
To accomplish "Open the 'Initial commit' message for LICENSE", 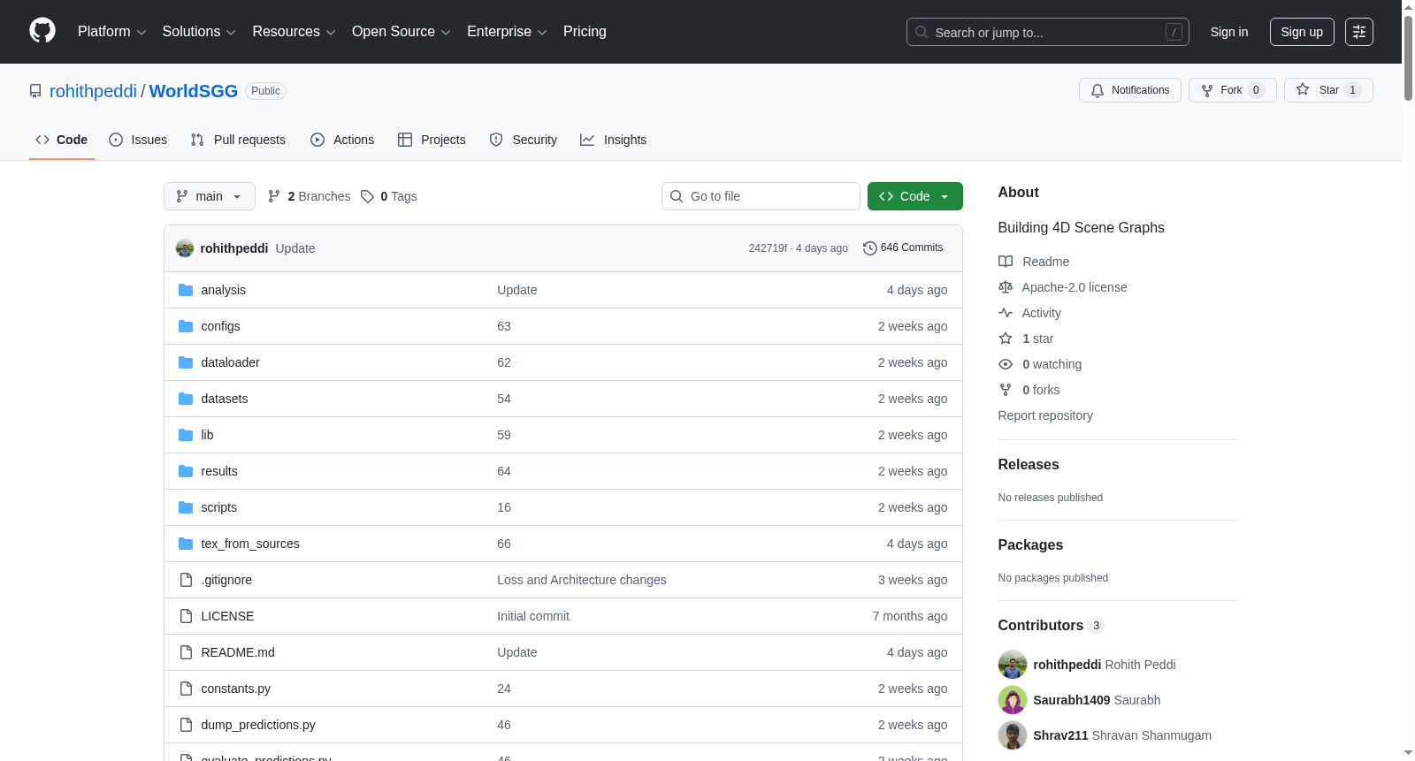I will (x=533, y=616).
